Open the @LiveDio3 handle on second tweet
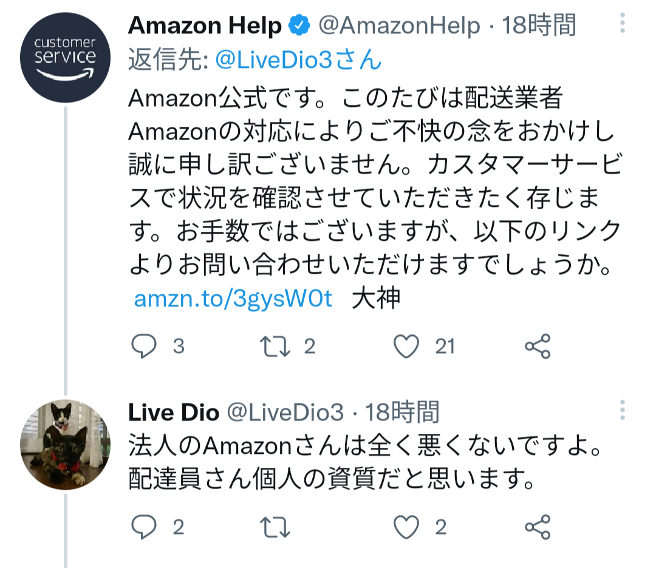Viewport: 656px width, 568px height. (285, 413)
